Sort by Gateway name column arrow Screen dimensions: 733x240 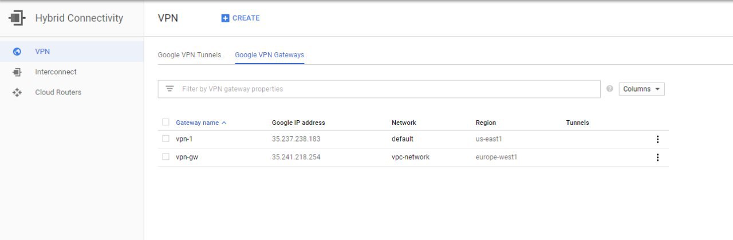224,123
